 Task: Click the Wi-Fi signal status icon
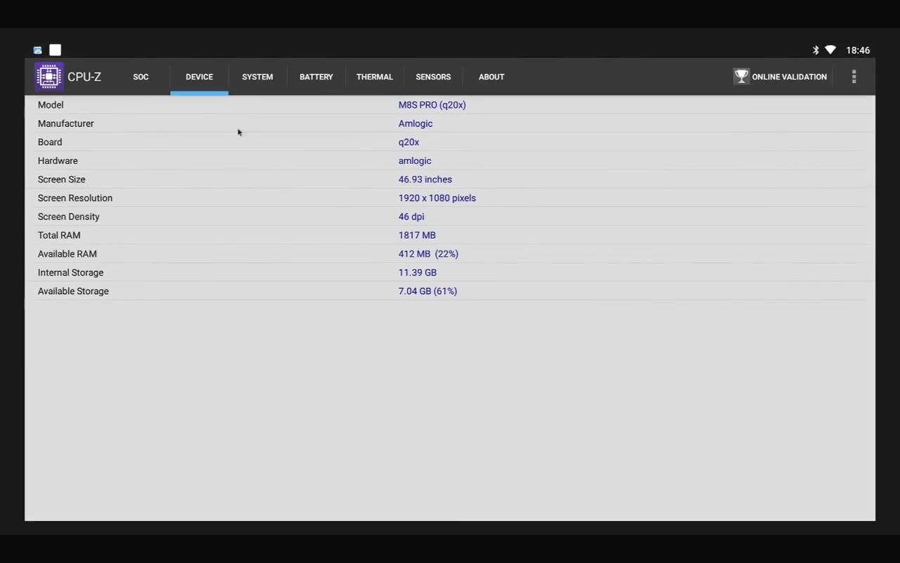[x=830, y=50]
